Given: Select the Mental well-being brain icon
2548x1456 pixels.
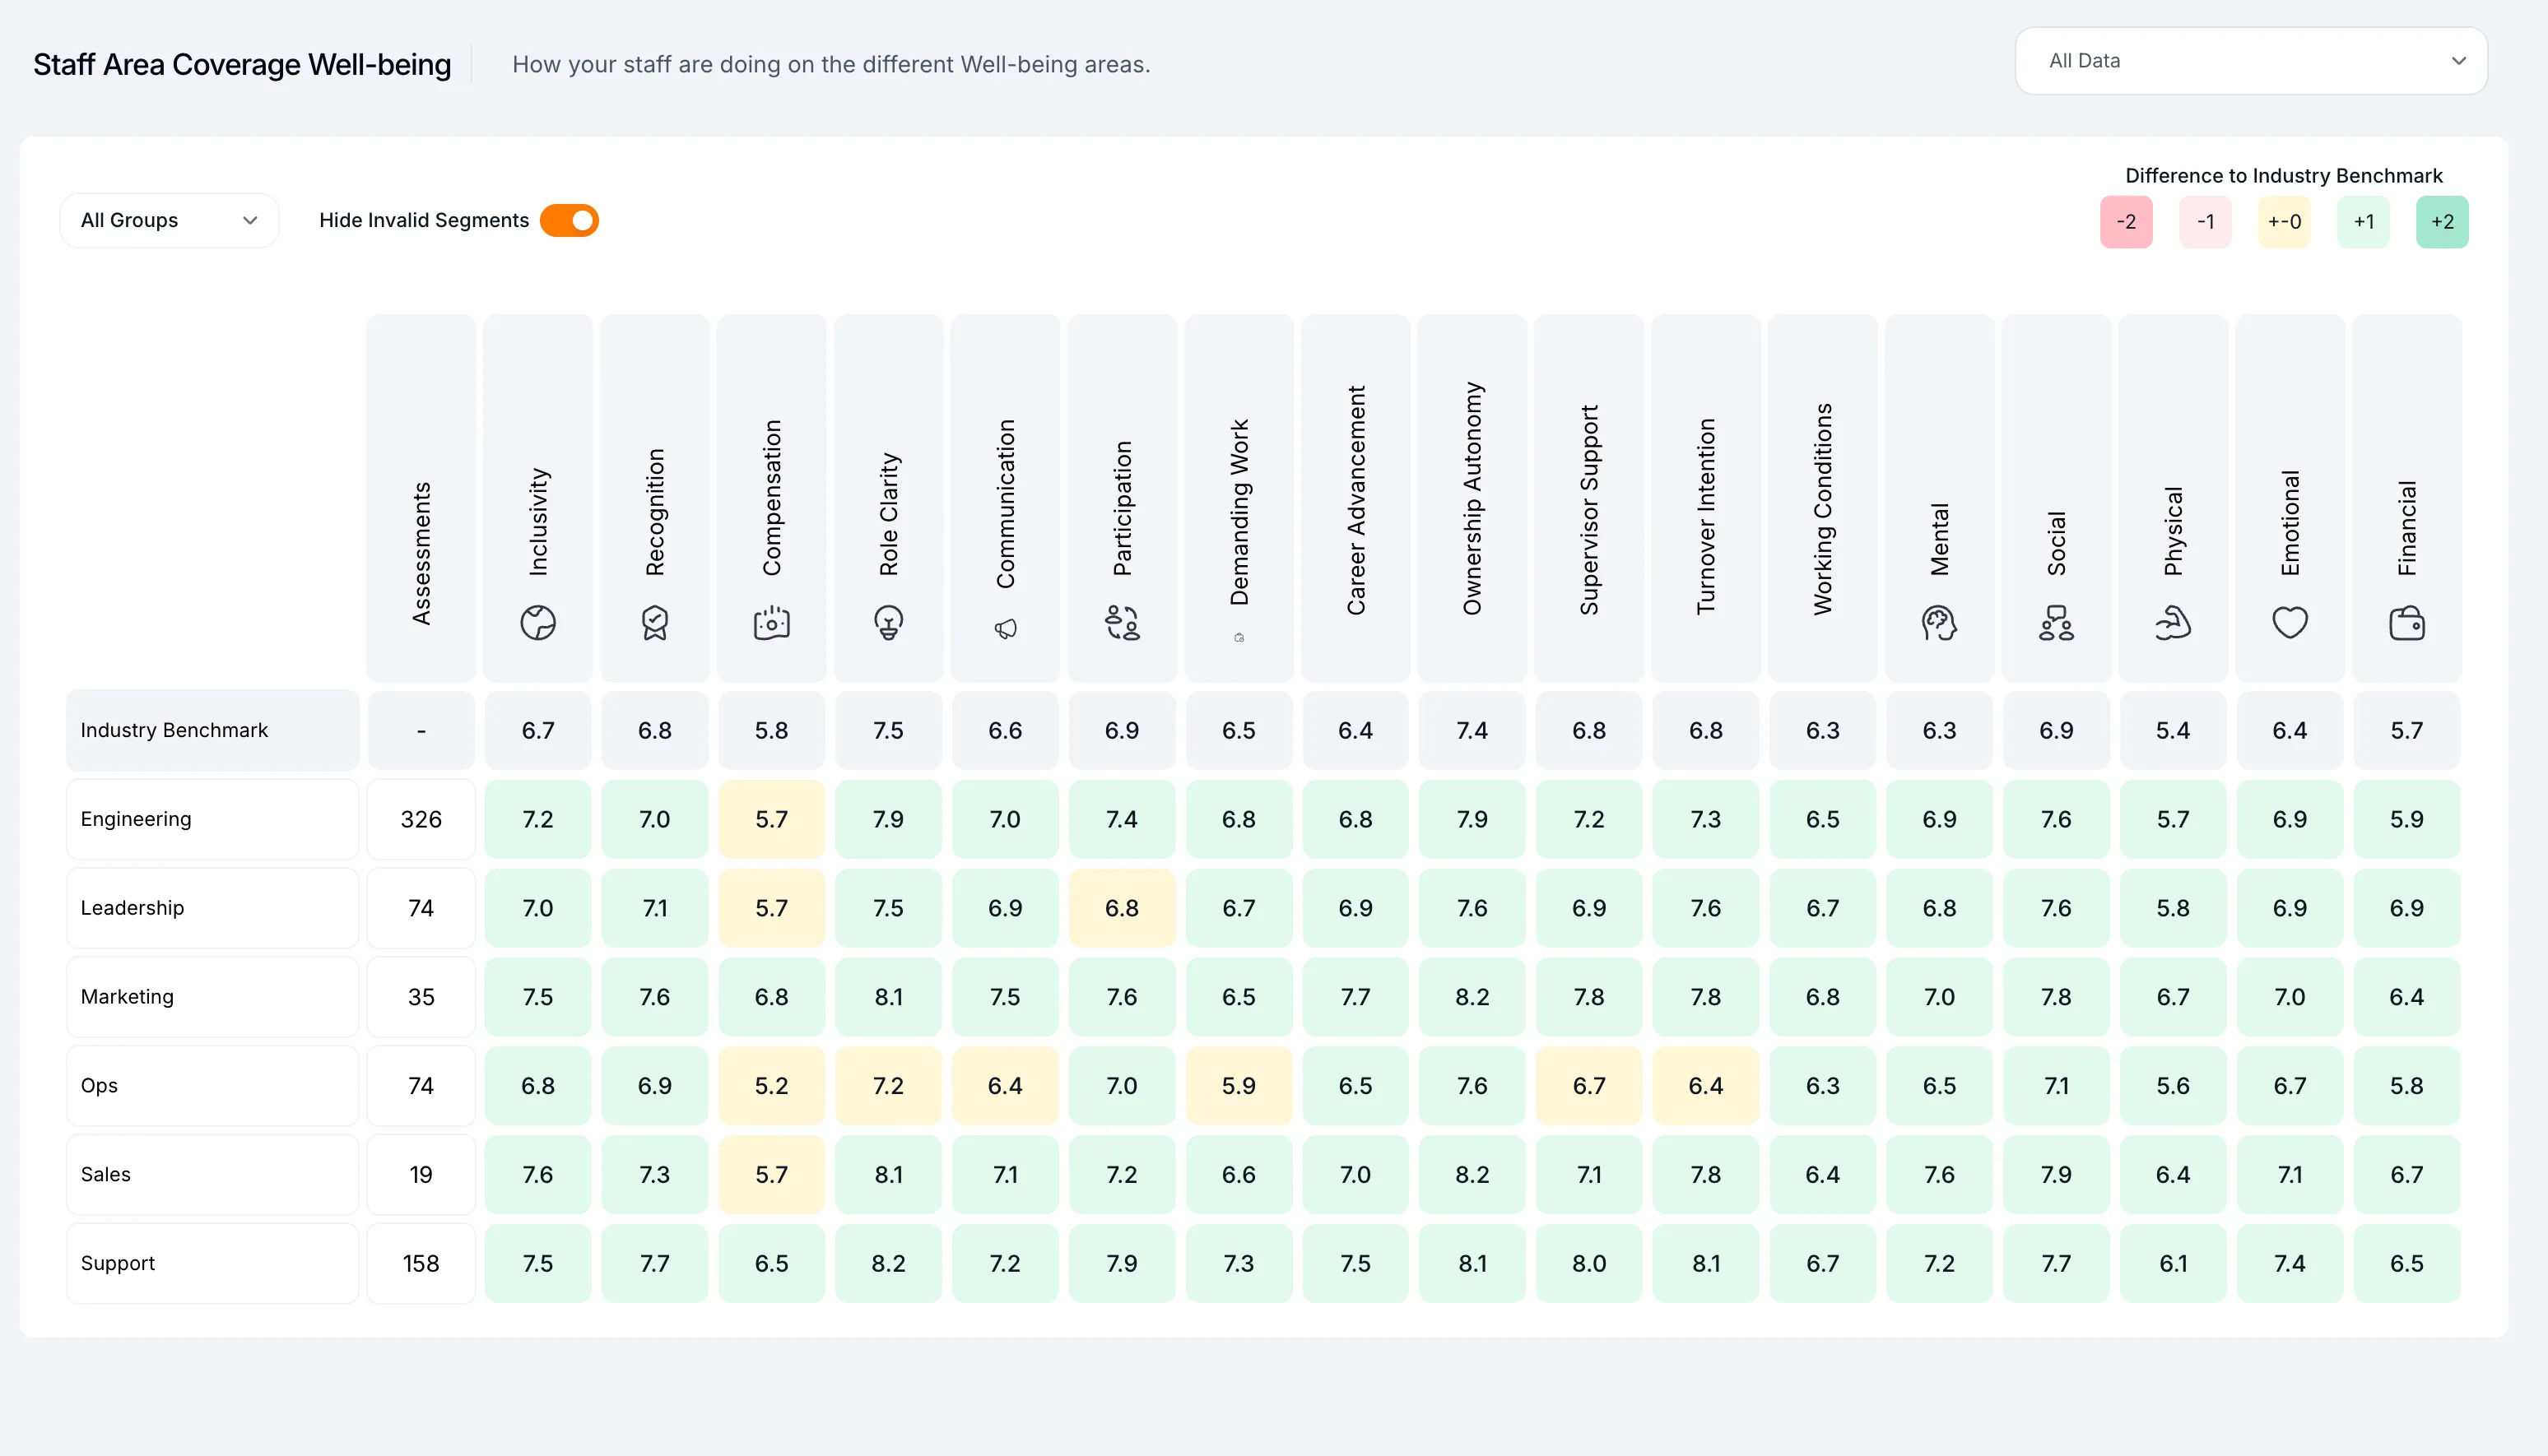Looking at the screenshot, I should (1939, 622).
